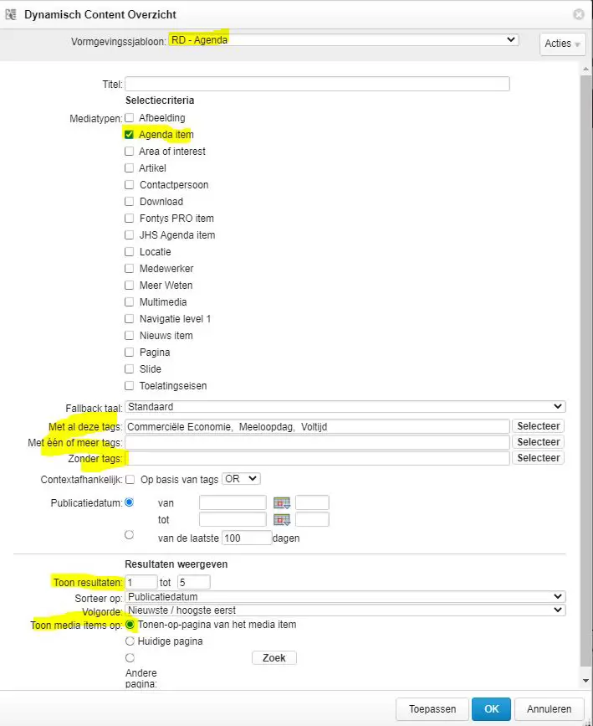Select 'van de laatste' dagen radio option
593x726 pixels.
129,534
